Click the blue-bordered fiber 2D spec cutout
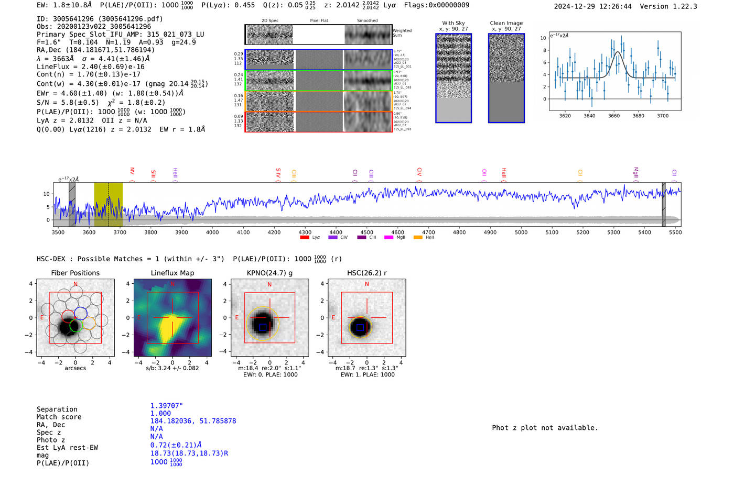This screenshot has height=499, width=734. point(269,59)
